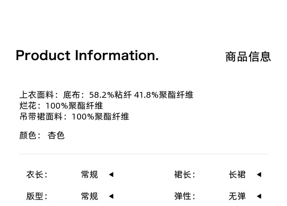Click the 版型 label
The image size is (287, 206).
pos(37,196)
